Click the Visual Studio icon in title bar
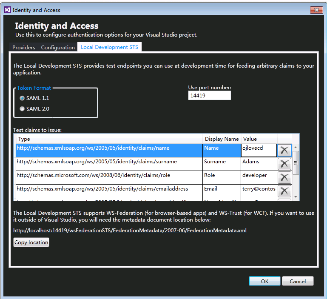Screen dimensions: 327x299 (8, 10)
